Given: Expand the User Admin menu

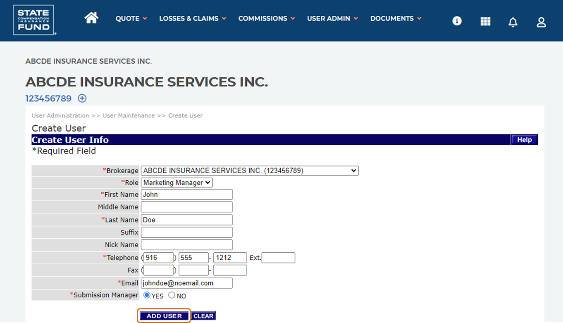Looking at the screenshot, I should [x=332, y=19].
